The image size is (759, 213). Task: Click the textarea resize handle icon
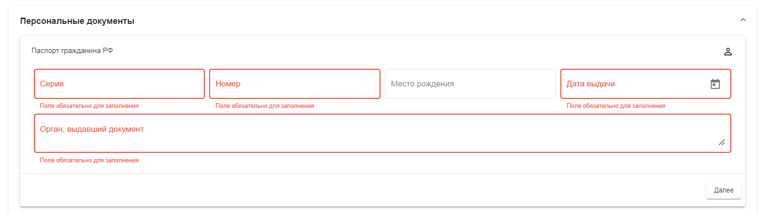click(x=722, y=142)
